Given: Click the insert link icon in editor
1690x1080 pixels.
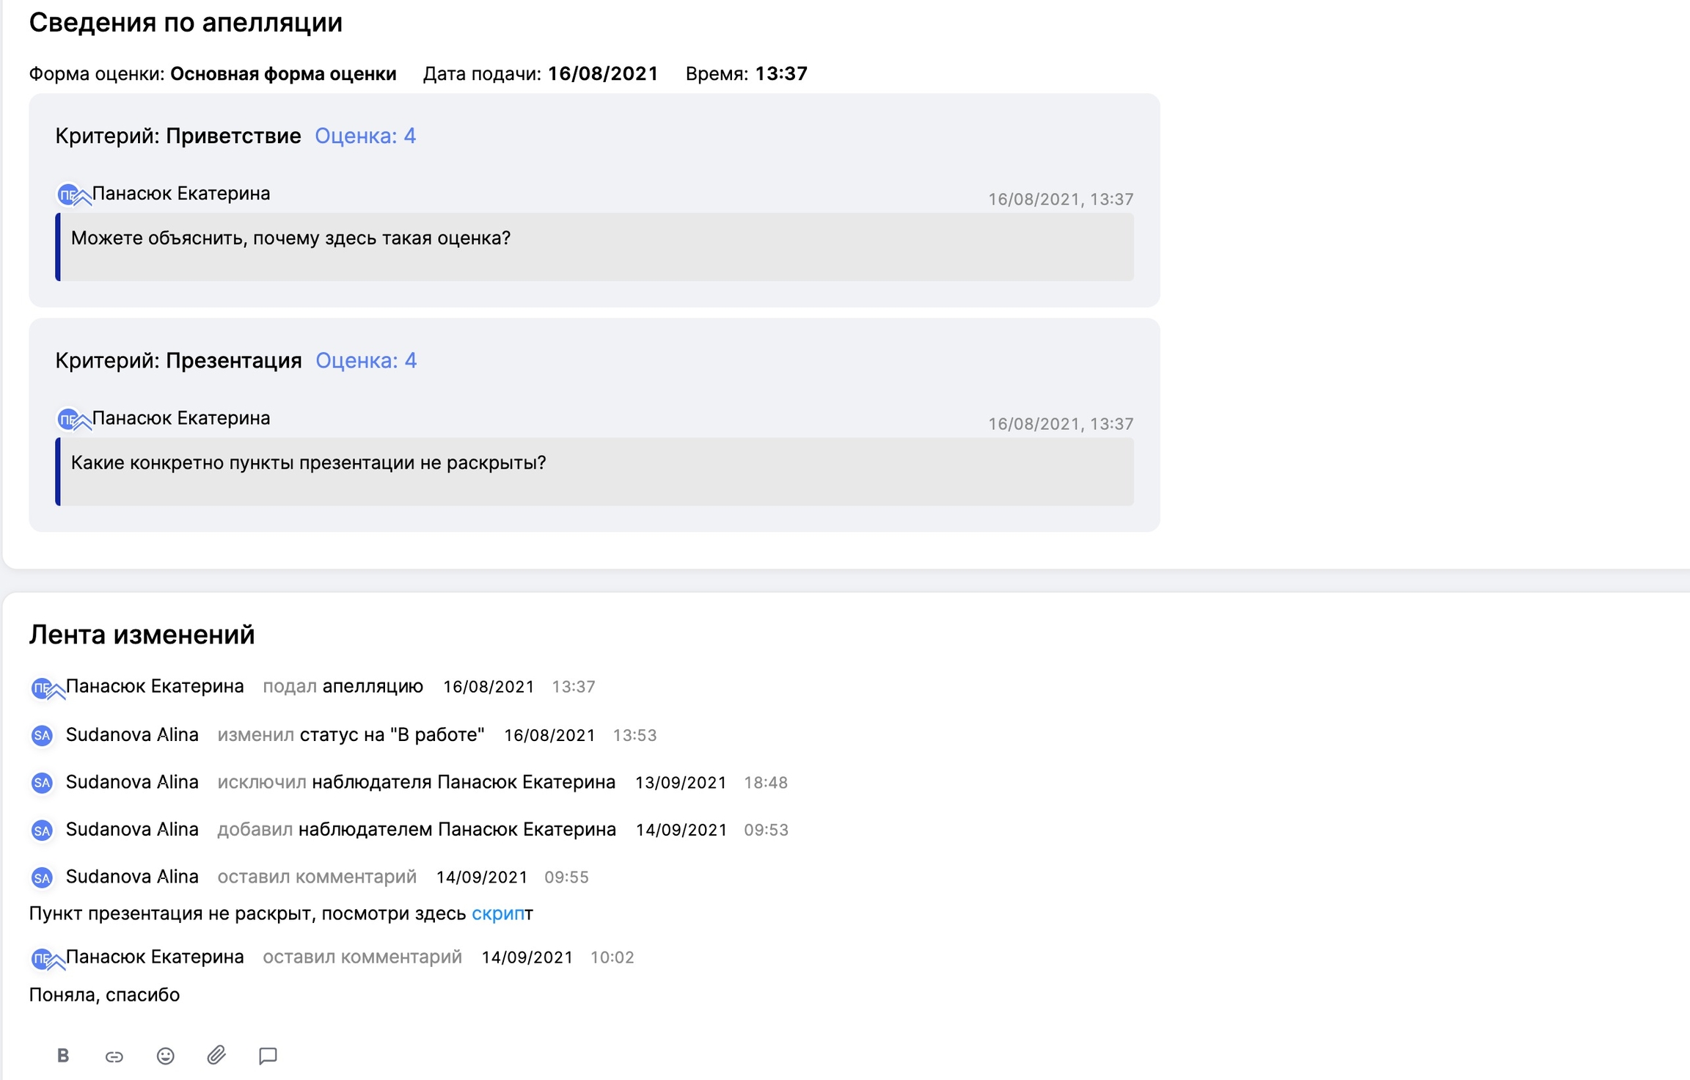Looking at the screenshot, I should click(114, 1056).
